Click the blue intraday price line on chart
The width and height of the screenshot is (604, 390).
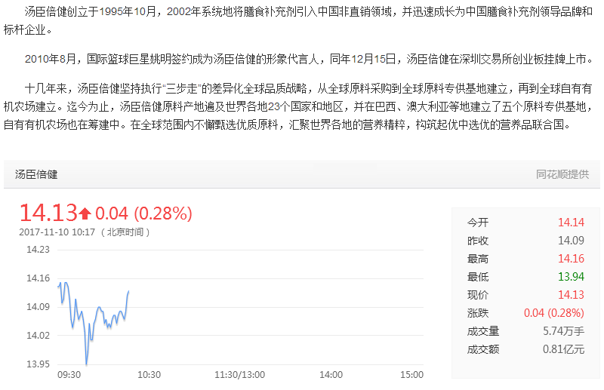click(x=97, y=309)
